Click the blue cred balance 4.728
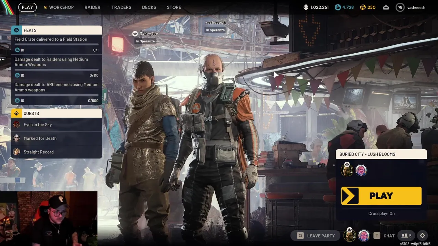Image resolution: width=438 pixels, height=246 pixels. point(344,7)
